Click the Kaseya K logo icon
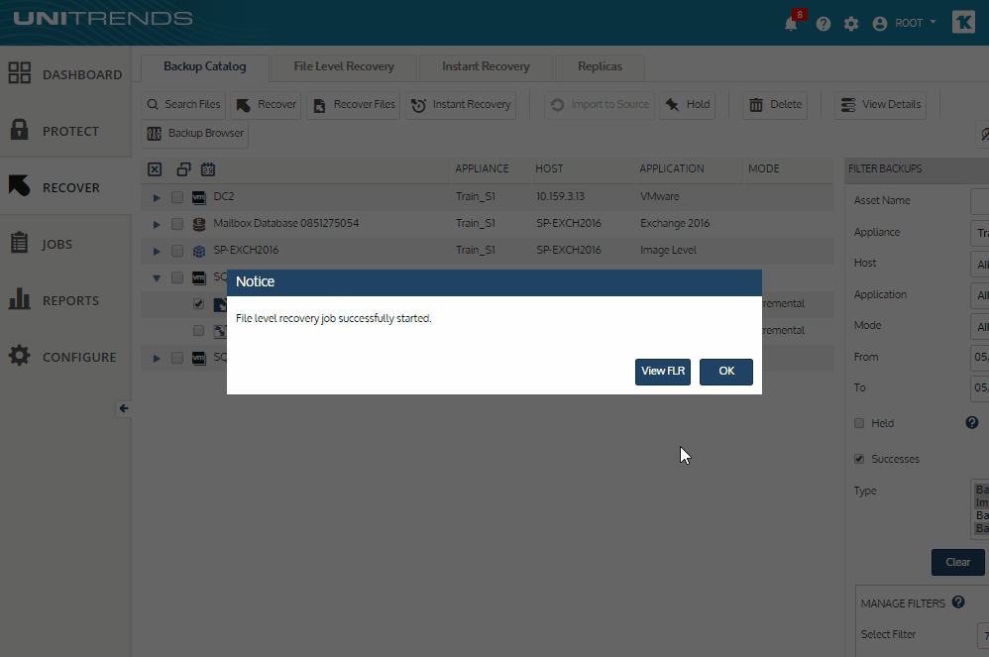The height and width of the screenshot is (657, 989). (x=963, y=23)
